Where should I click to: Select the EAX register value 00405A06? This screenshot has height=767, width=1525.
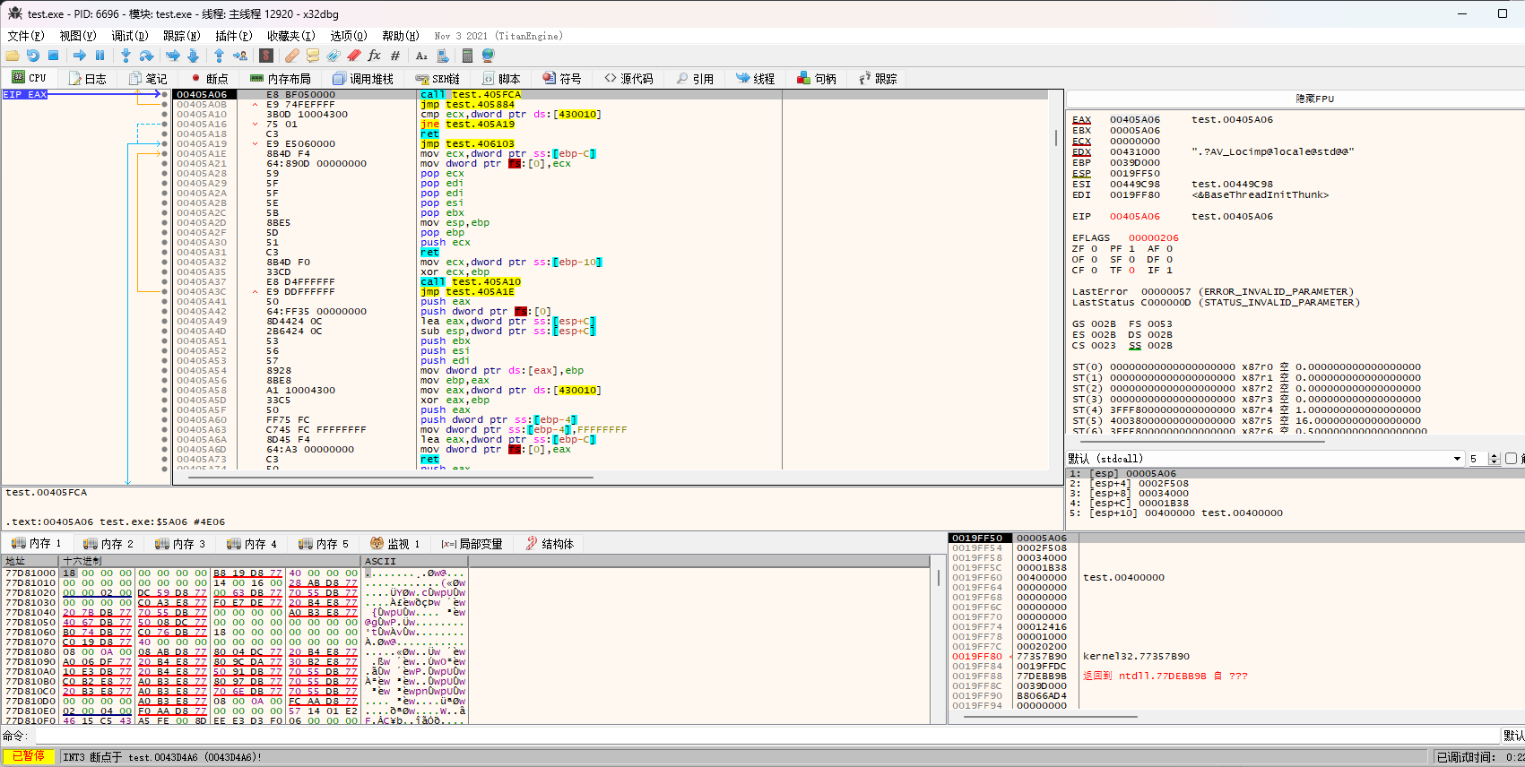[x=1134, y=119]
